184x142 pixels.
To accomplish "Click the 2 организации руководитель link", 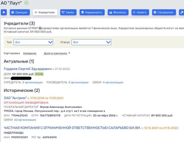I will click(x=78, y=82).
